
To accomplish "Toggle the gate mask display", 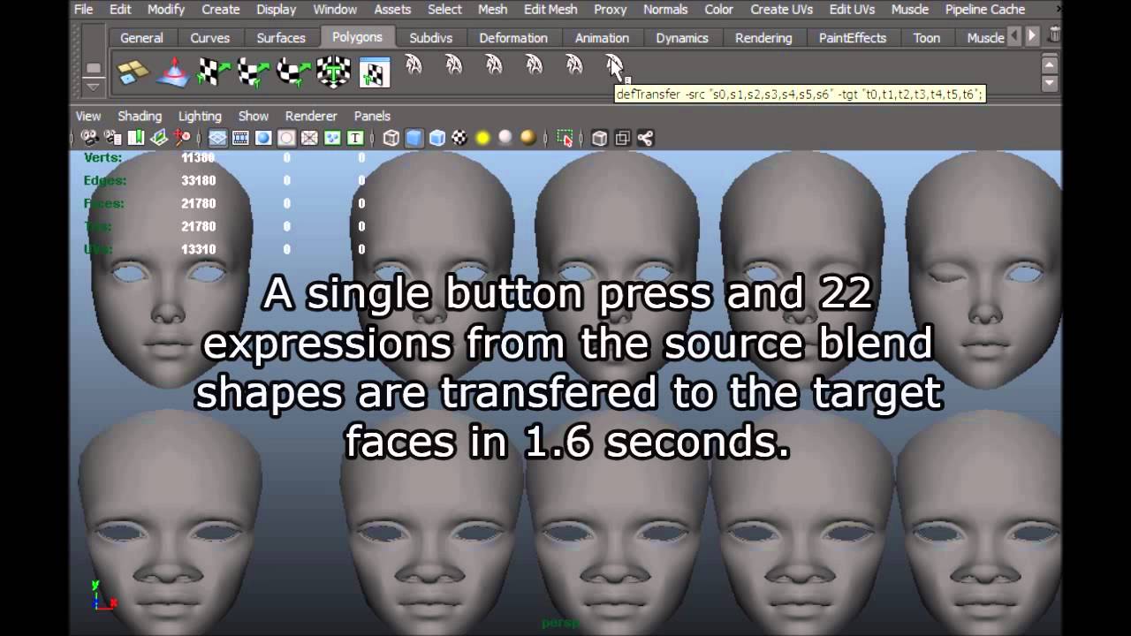I will point(286,138).
